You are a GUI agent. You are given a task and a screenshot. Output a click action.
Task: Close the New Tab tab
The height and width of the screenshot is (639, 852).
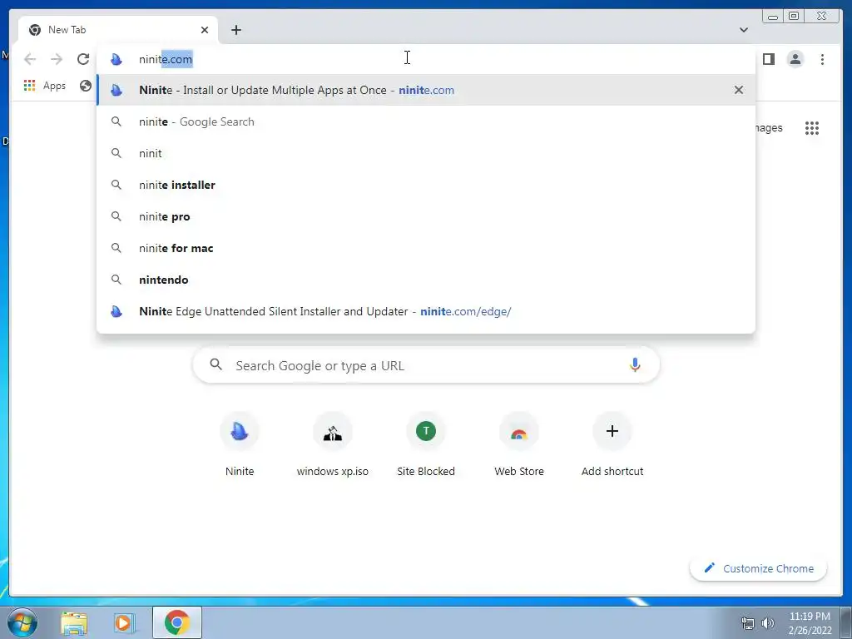click(x=205, y=30)
